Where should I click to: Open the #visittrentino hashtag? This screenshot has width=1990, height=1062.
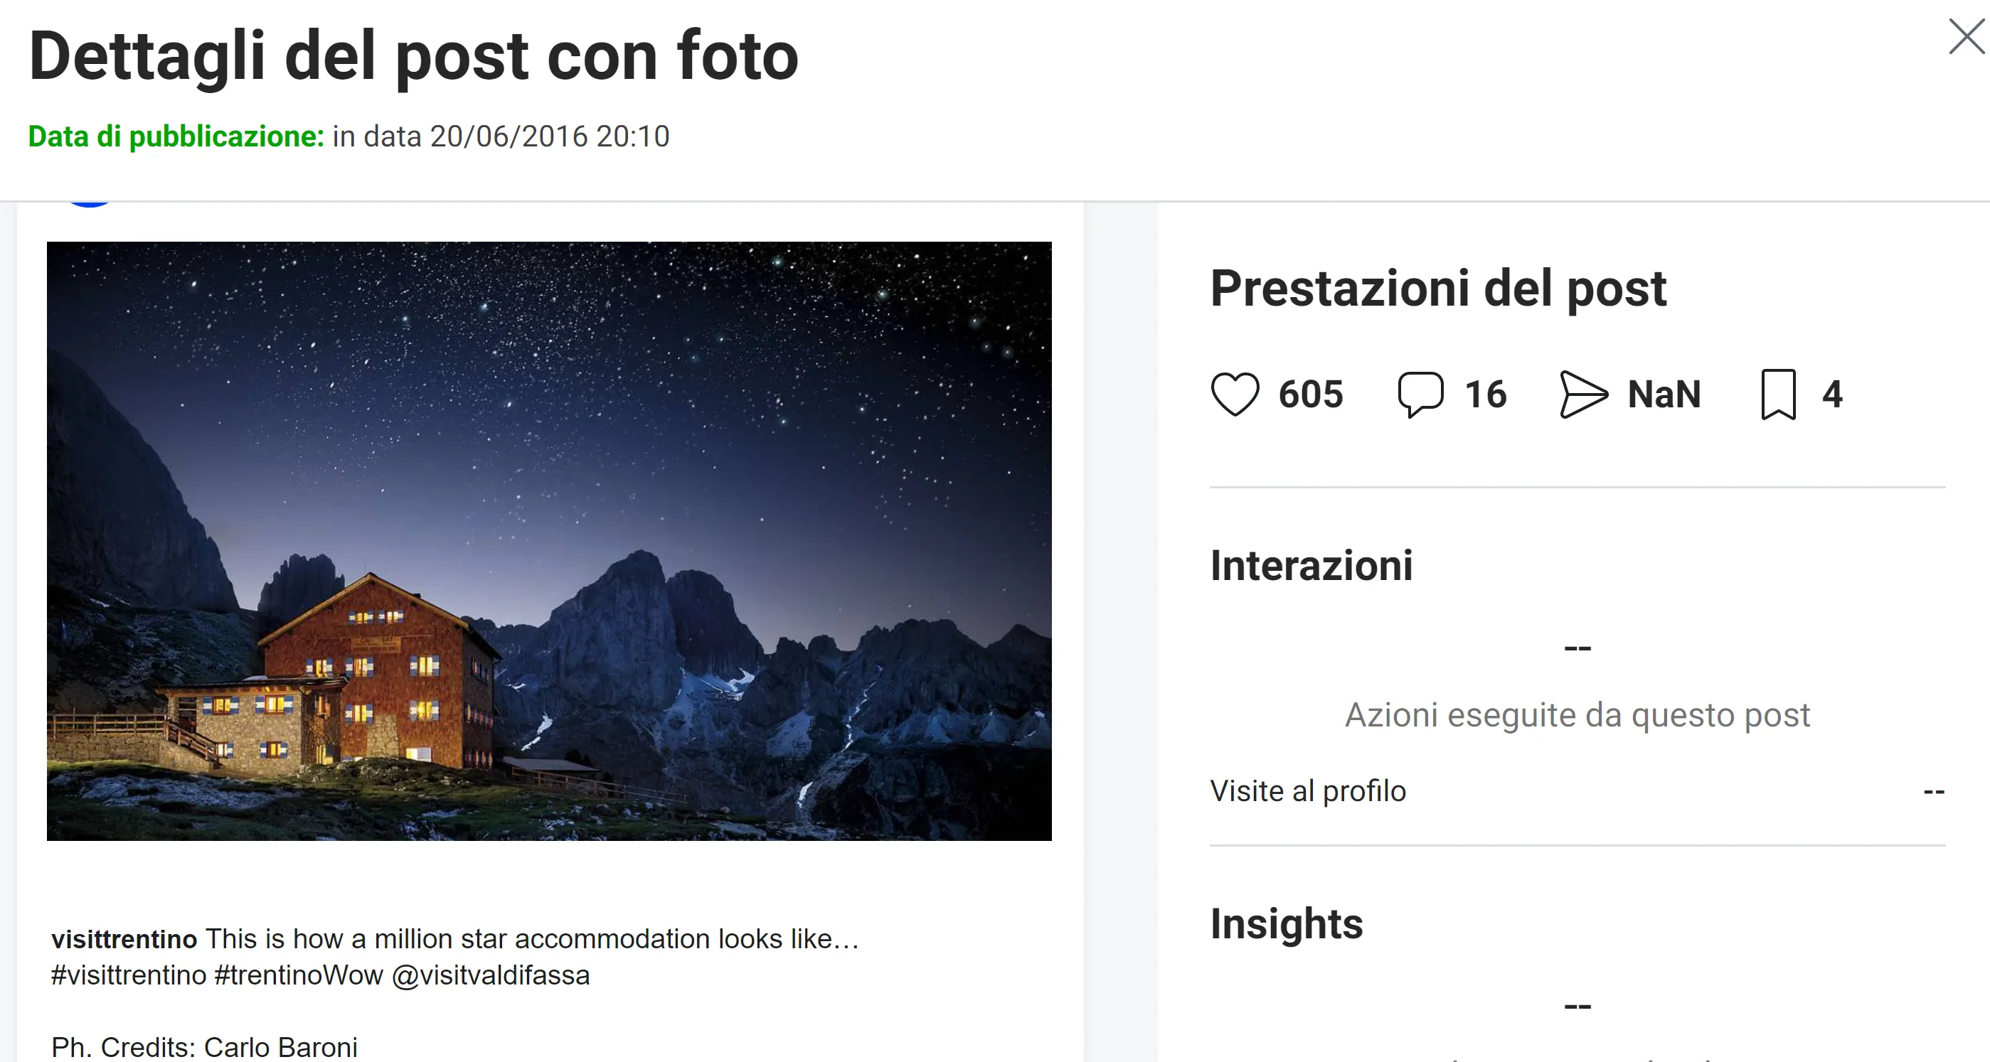tap(129, 975)
